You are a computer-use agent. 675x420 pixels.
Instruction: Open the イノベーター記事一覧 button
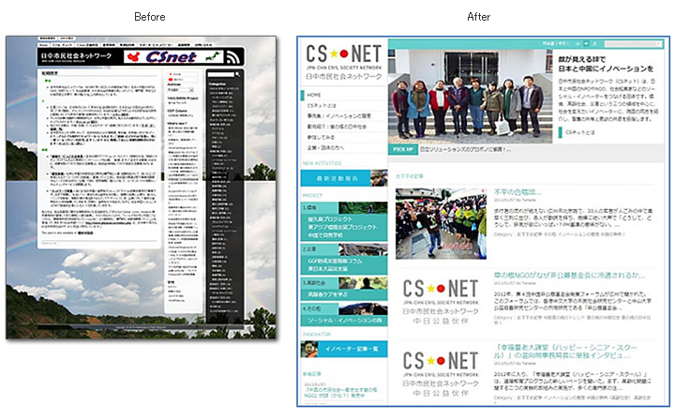pos(353,349)
